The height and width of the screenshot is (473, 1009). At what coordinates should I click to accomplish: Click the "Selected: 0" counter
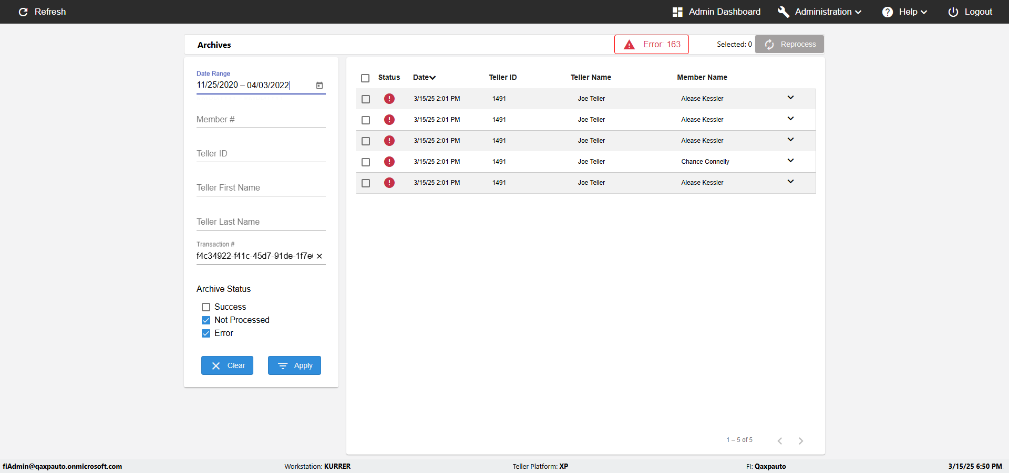(x=734, y=44)
